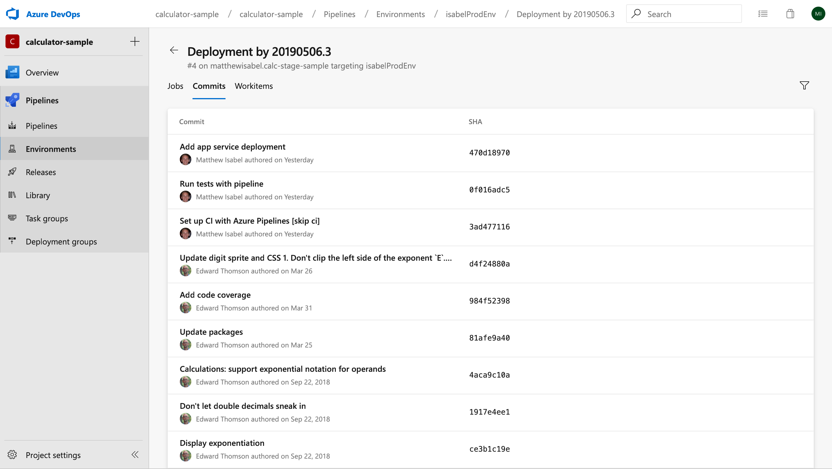This screenshot has height=469, width=832.
Task: Click the isabelProdEnv breadcrumb
Action: click(x=471, y=14)
